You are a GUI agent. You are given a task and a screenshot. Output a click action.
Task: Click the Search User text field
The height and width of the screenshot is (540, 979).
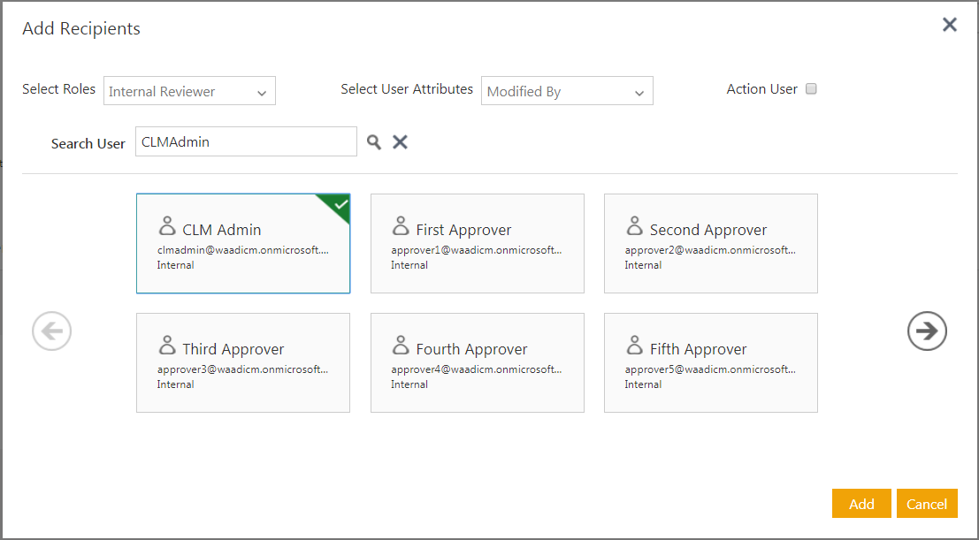[x=246, y=141]
